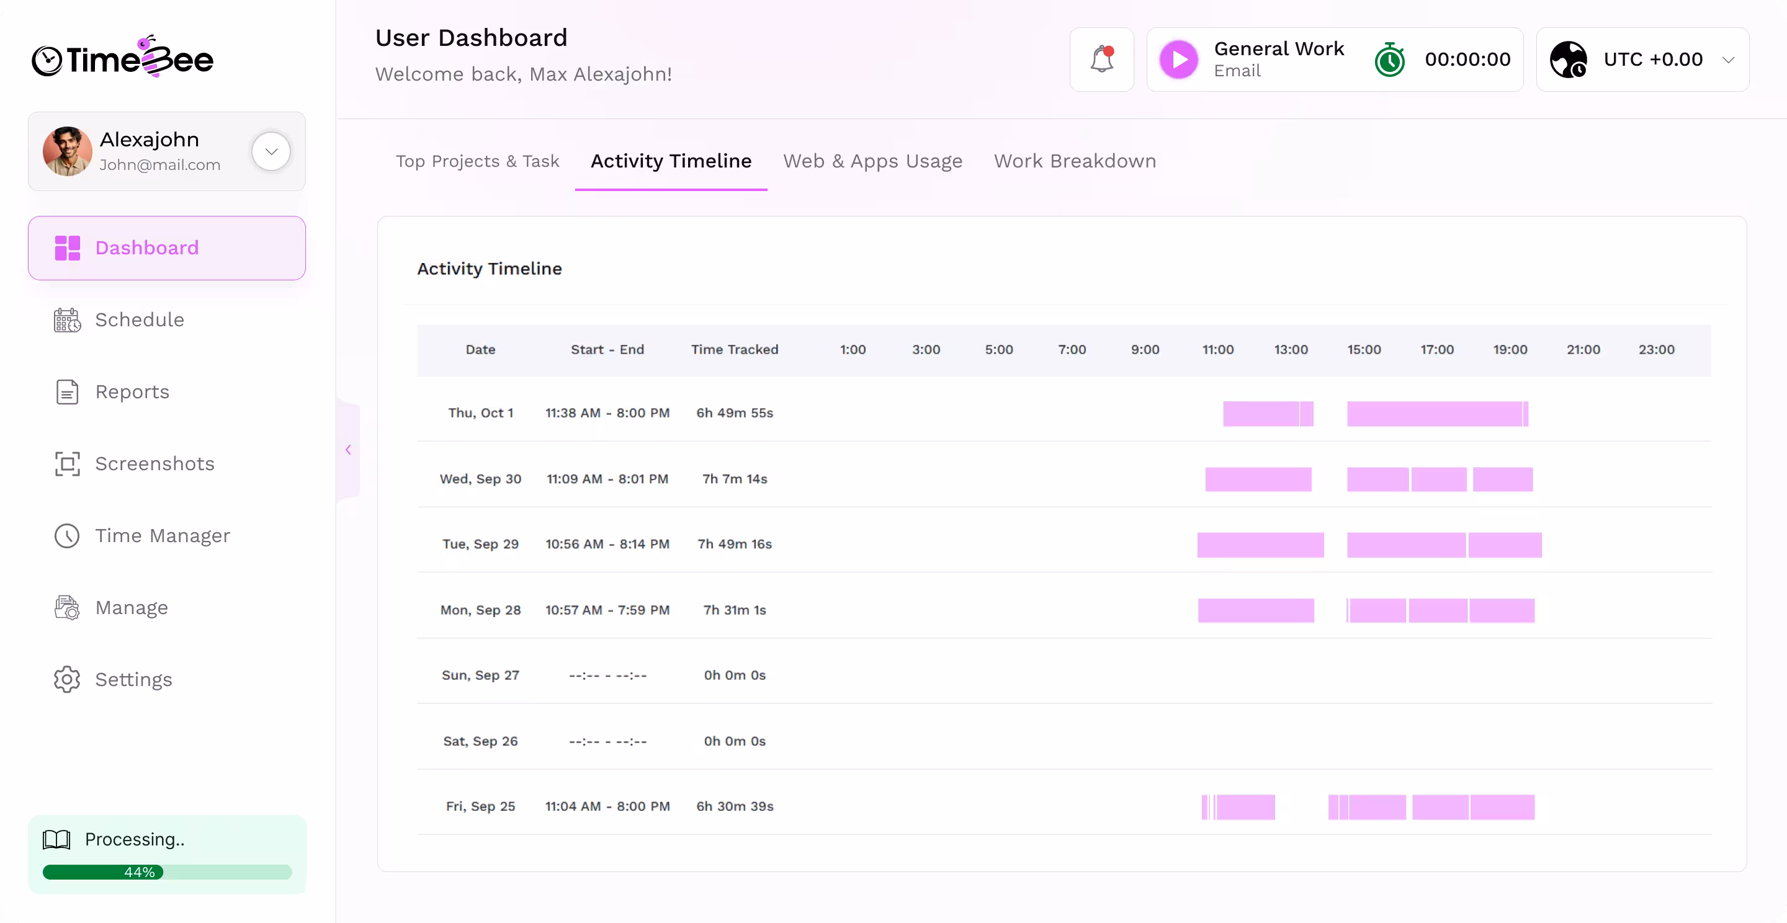Switch to Web & Apps Usage tab
Screen dimensions: 1787x923
[872, 161]
